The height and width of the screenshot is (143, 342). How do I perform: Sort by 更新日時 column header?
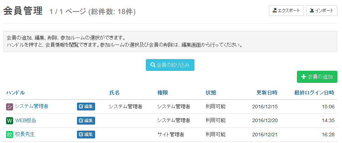pyautogui.click(x=267, y=93)
